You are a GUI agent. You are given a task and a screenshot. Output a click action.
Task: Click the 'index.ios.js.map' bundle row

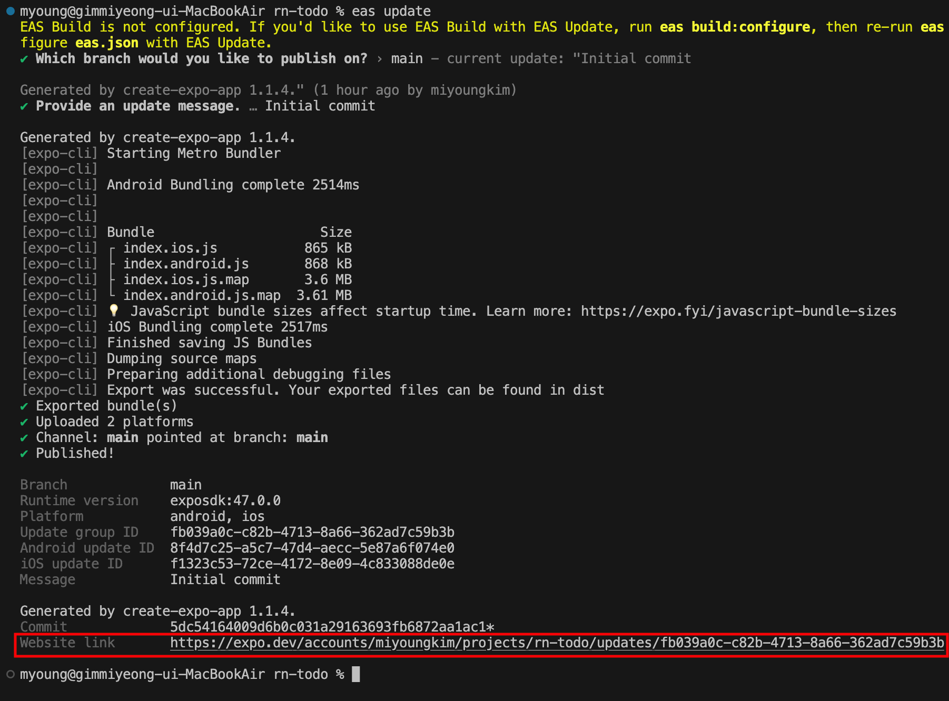tap(186, 280)
